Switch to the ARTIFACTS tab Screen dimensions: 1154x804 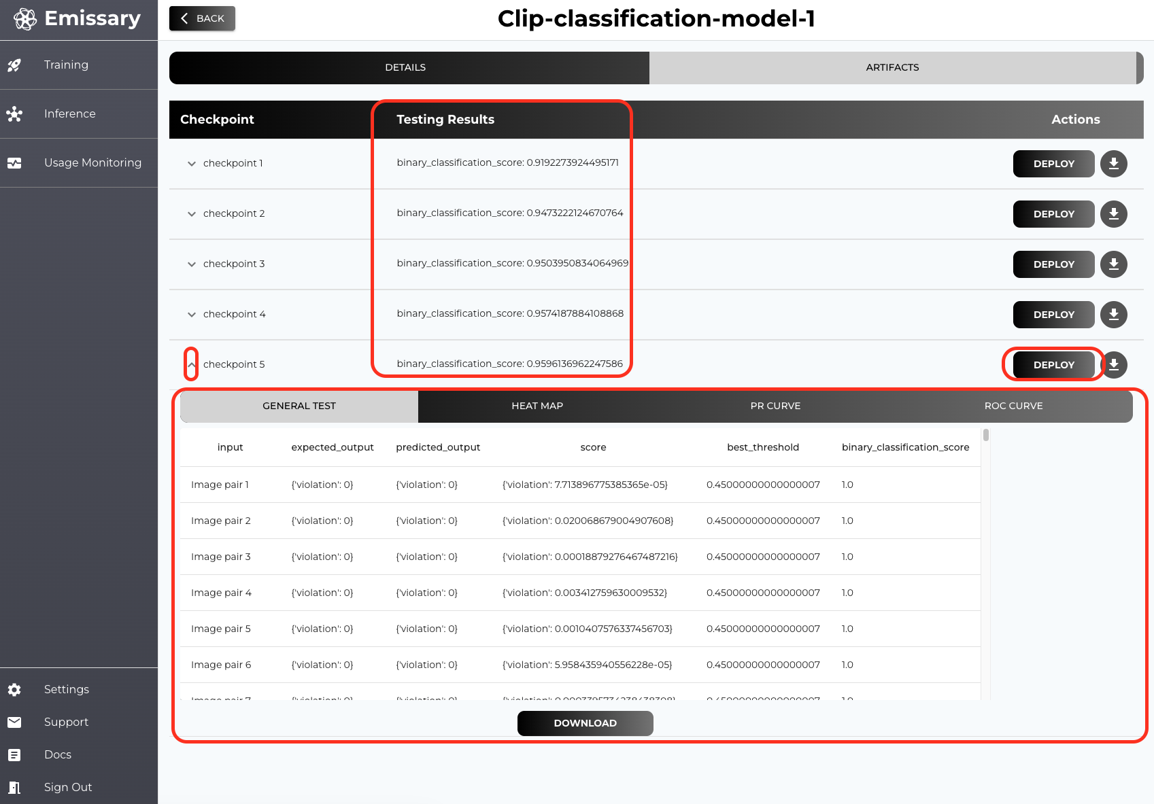pyautogui.click(x=892, y=67)
